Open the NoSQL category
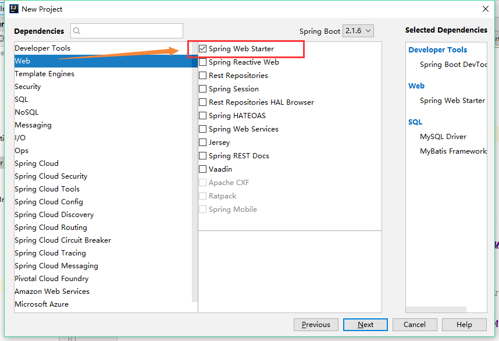The width and height of the screenshot is (499, 341). click(103, 112)
